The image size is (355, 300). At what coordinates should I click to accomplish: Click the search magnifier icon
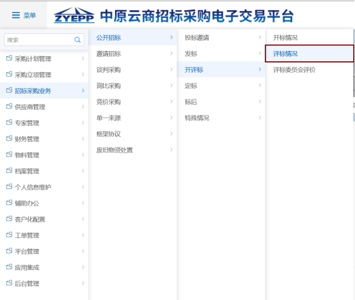click(x=77, y=40)
